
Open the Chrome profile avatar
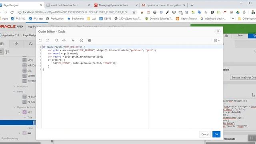pyautogui.click(x=253, y=12)
